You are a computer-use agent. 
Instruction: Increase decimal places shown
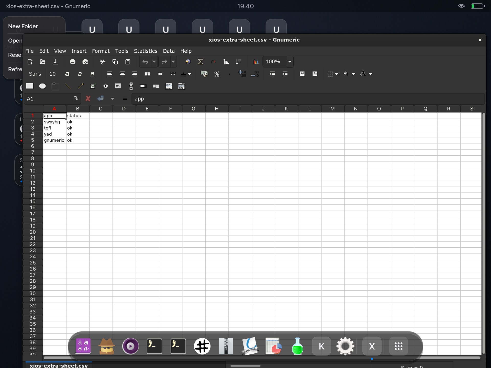click(x=242, y=74)
